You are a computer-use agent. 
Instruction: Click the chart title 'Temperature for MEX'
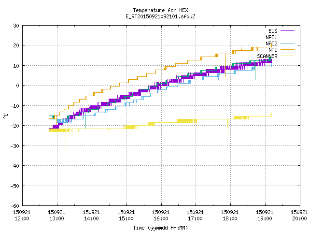click(x=160, y=10)
